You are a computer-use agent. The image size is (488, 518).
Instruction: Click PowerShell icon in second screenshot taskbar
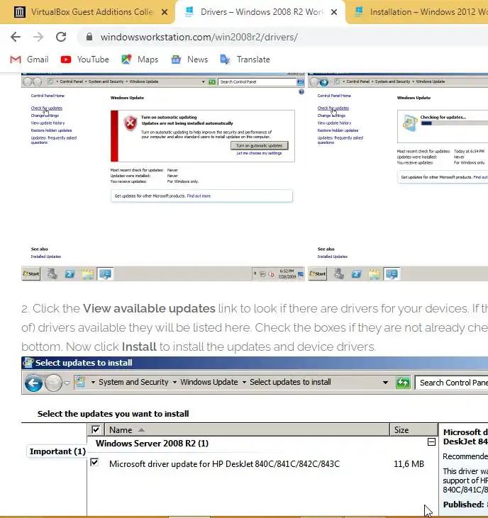(356, 274)
